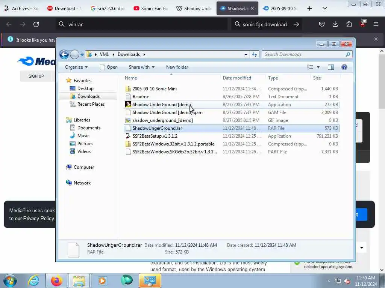The height and width of the screenshot is (288, 385).
Task: Sort by Date modified column
Action: (243, 78)
